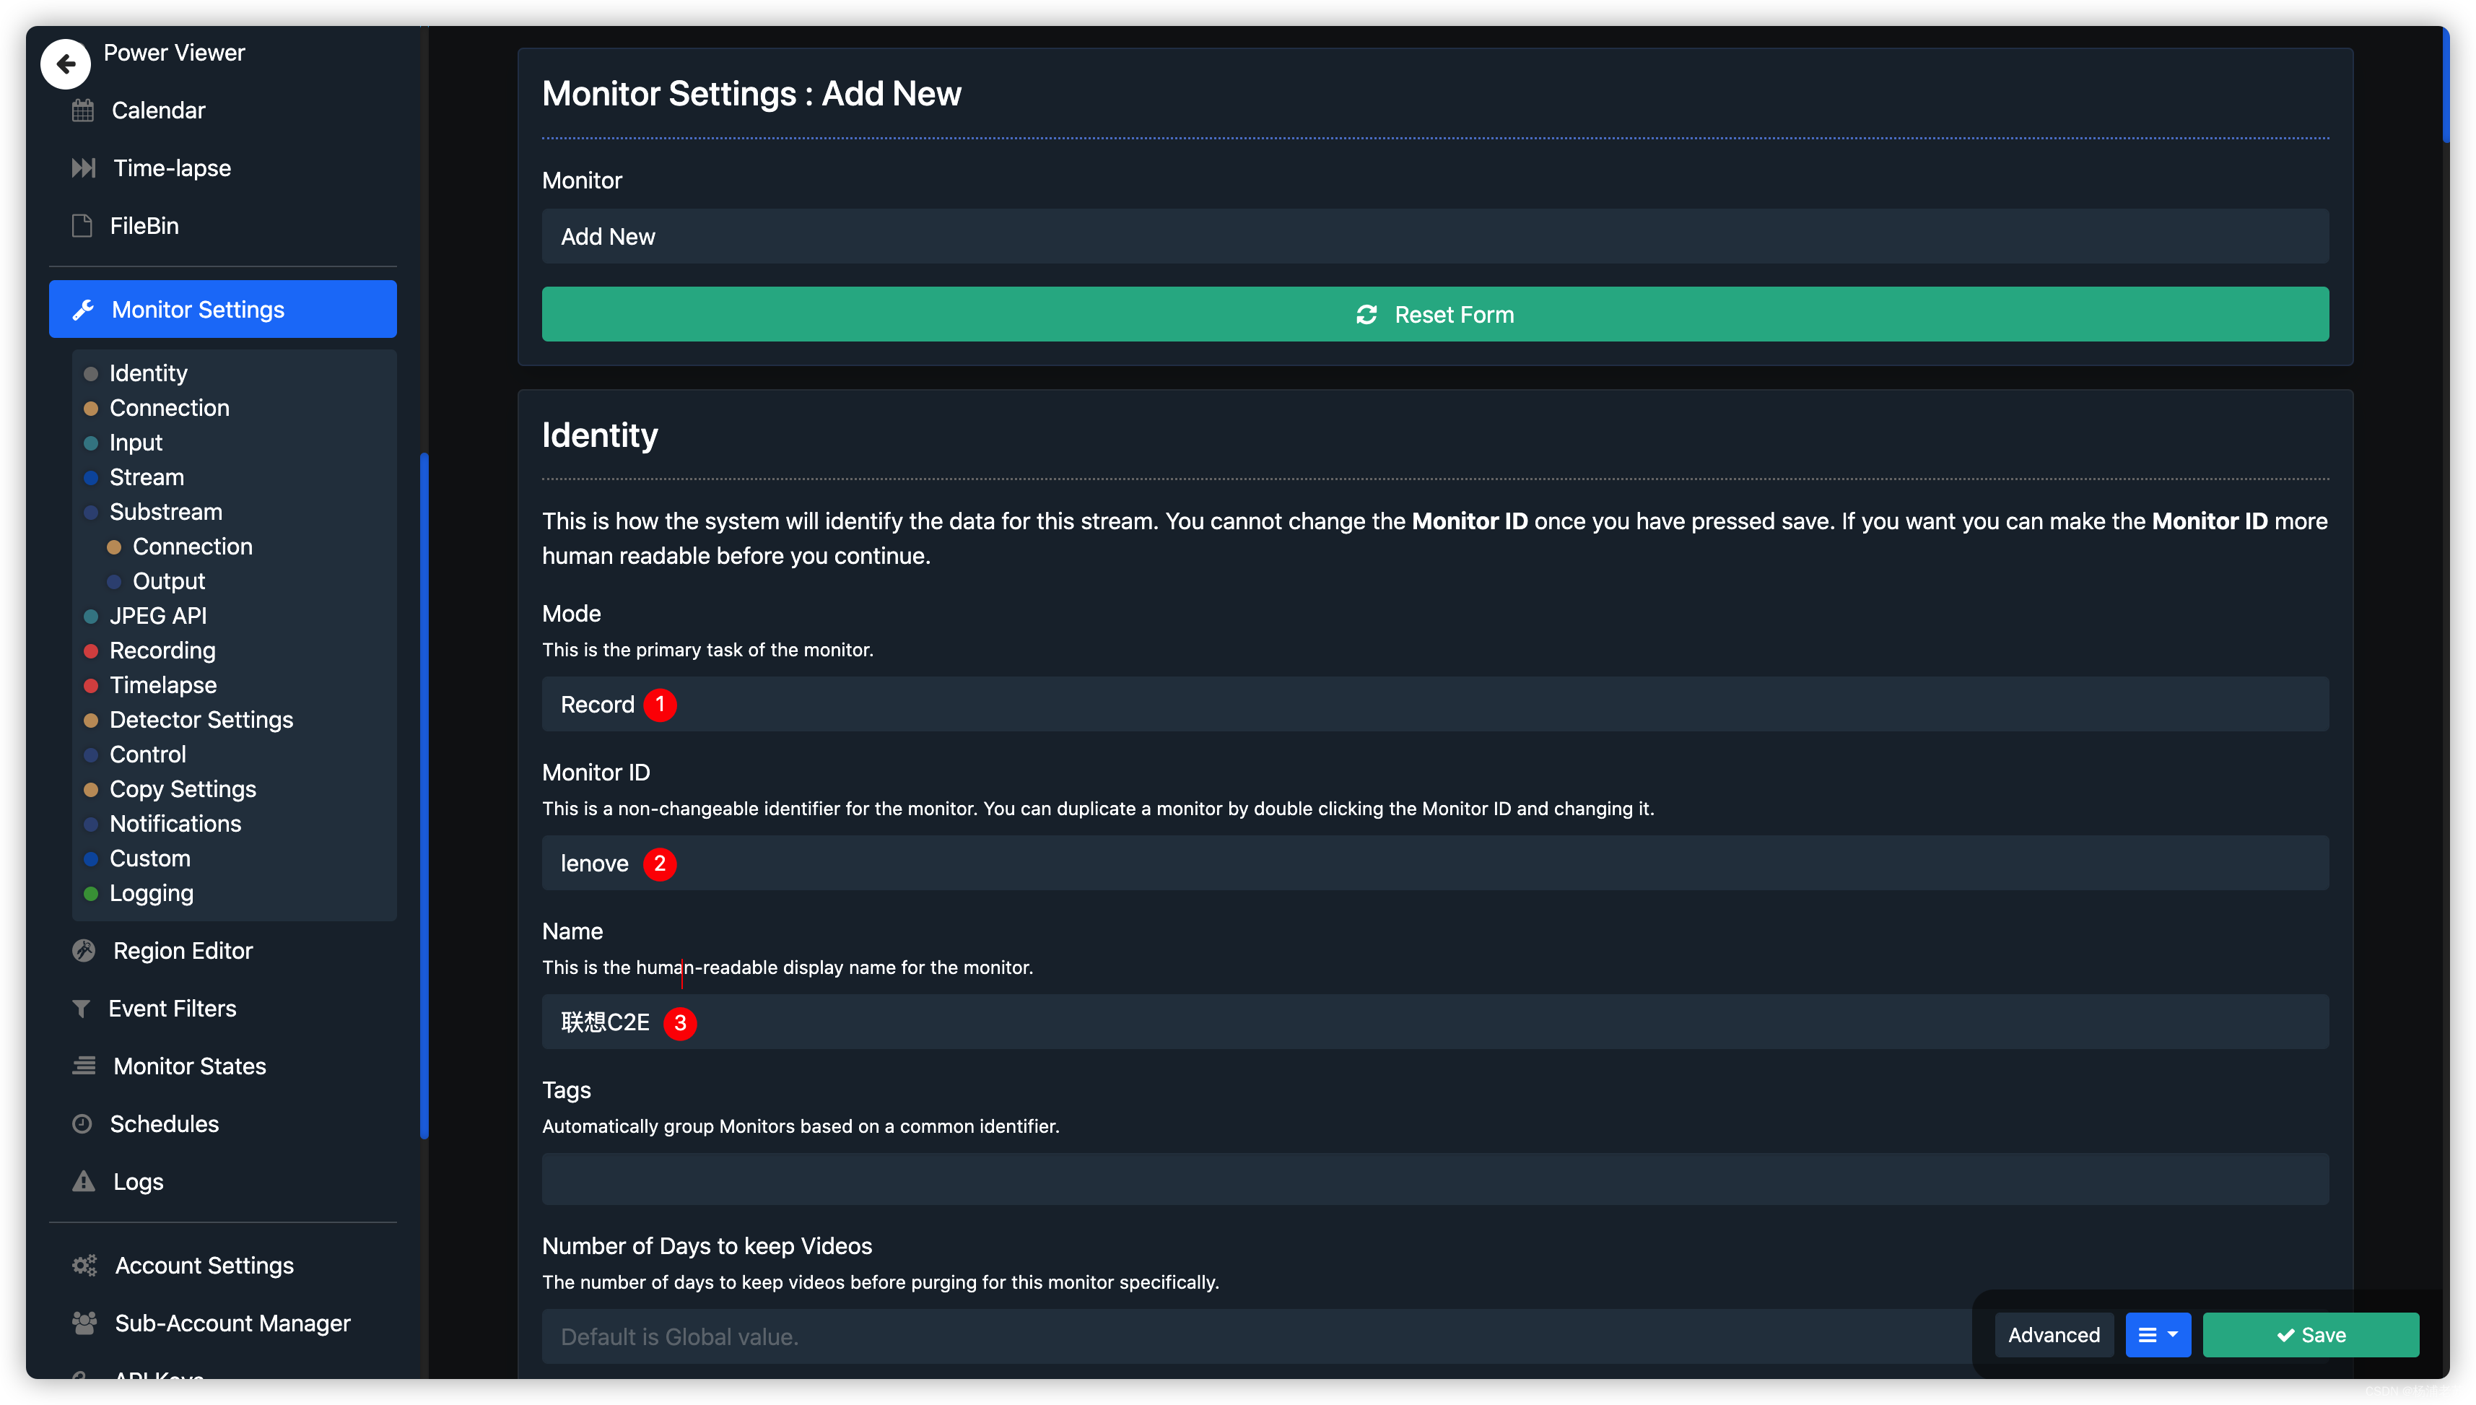Open the Monitor selector showing Add New
Screen dimensions: 2476x1405
tap(1434, 236)
